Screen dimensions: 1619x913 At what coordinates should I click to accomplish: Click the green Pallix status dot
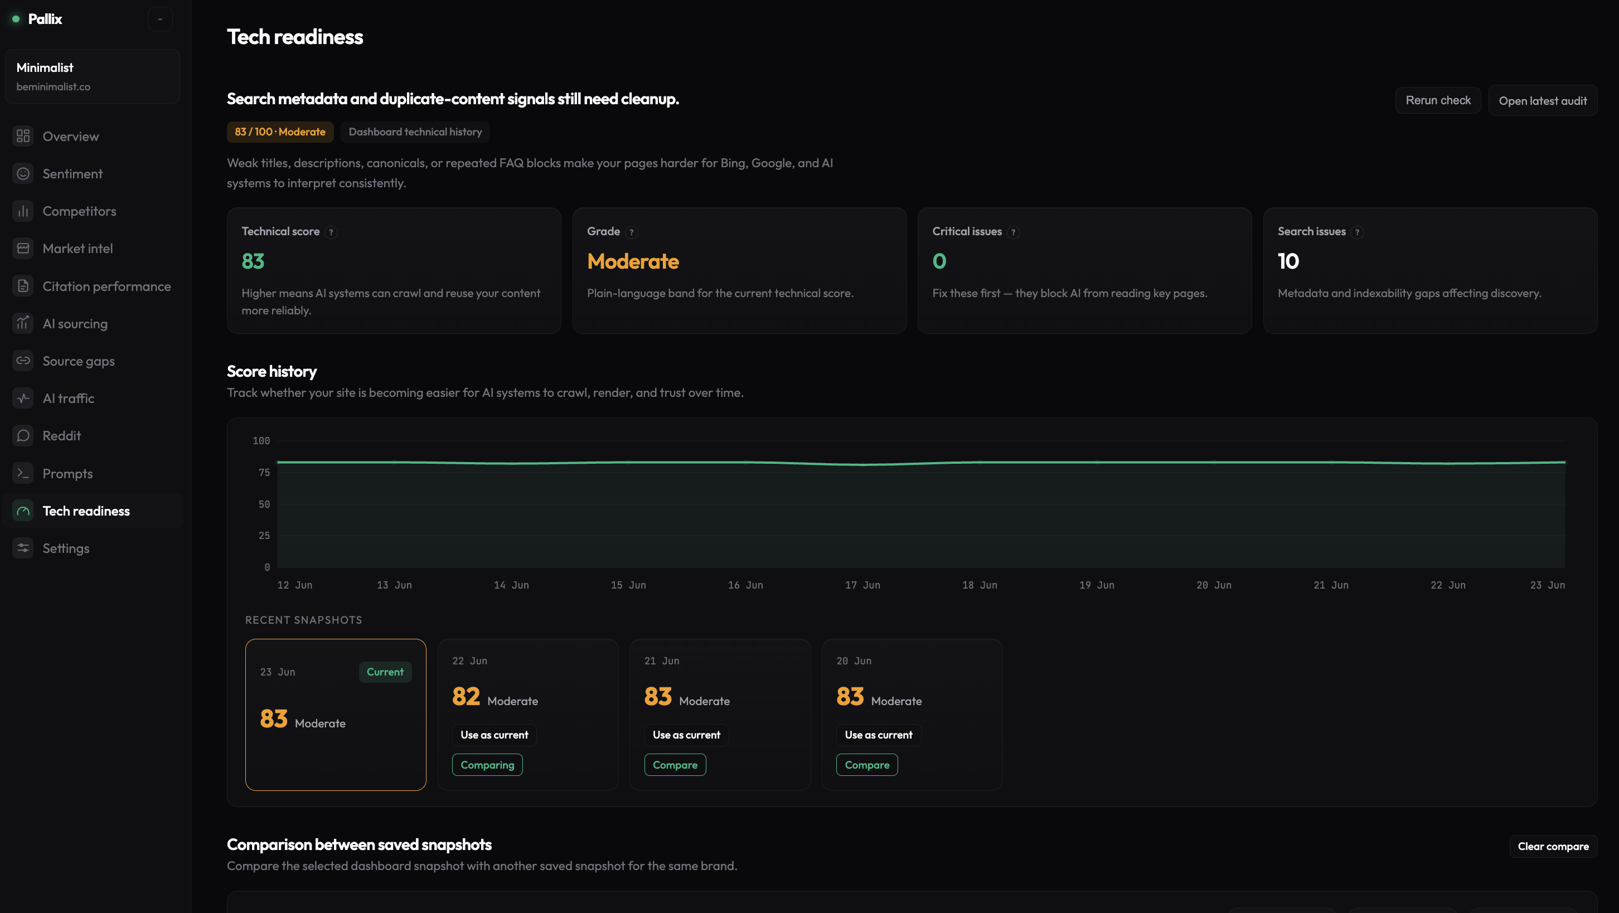tap(16, 19)
